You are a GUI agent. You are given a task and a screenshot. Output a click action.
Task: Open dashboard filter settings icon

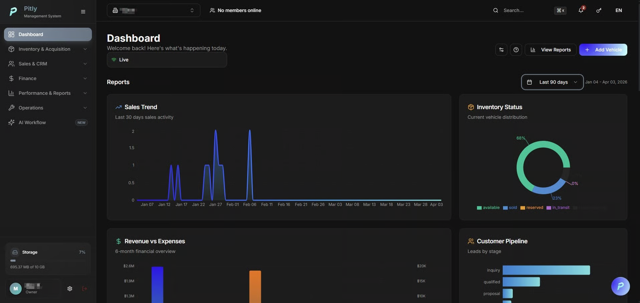(501, 50)
